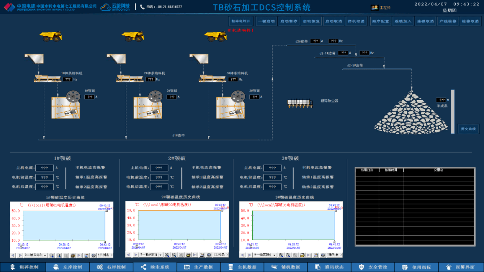Viewport: 484px width, 272px height.
Task: Open 主机数据 via its bottom bar icon
Action: [x=231, y=267]
